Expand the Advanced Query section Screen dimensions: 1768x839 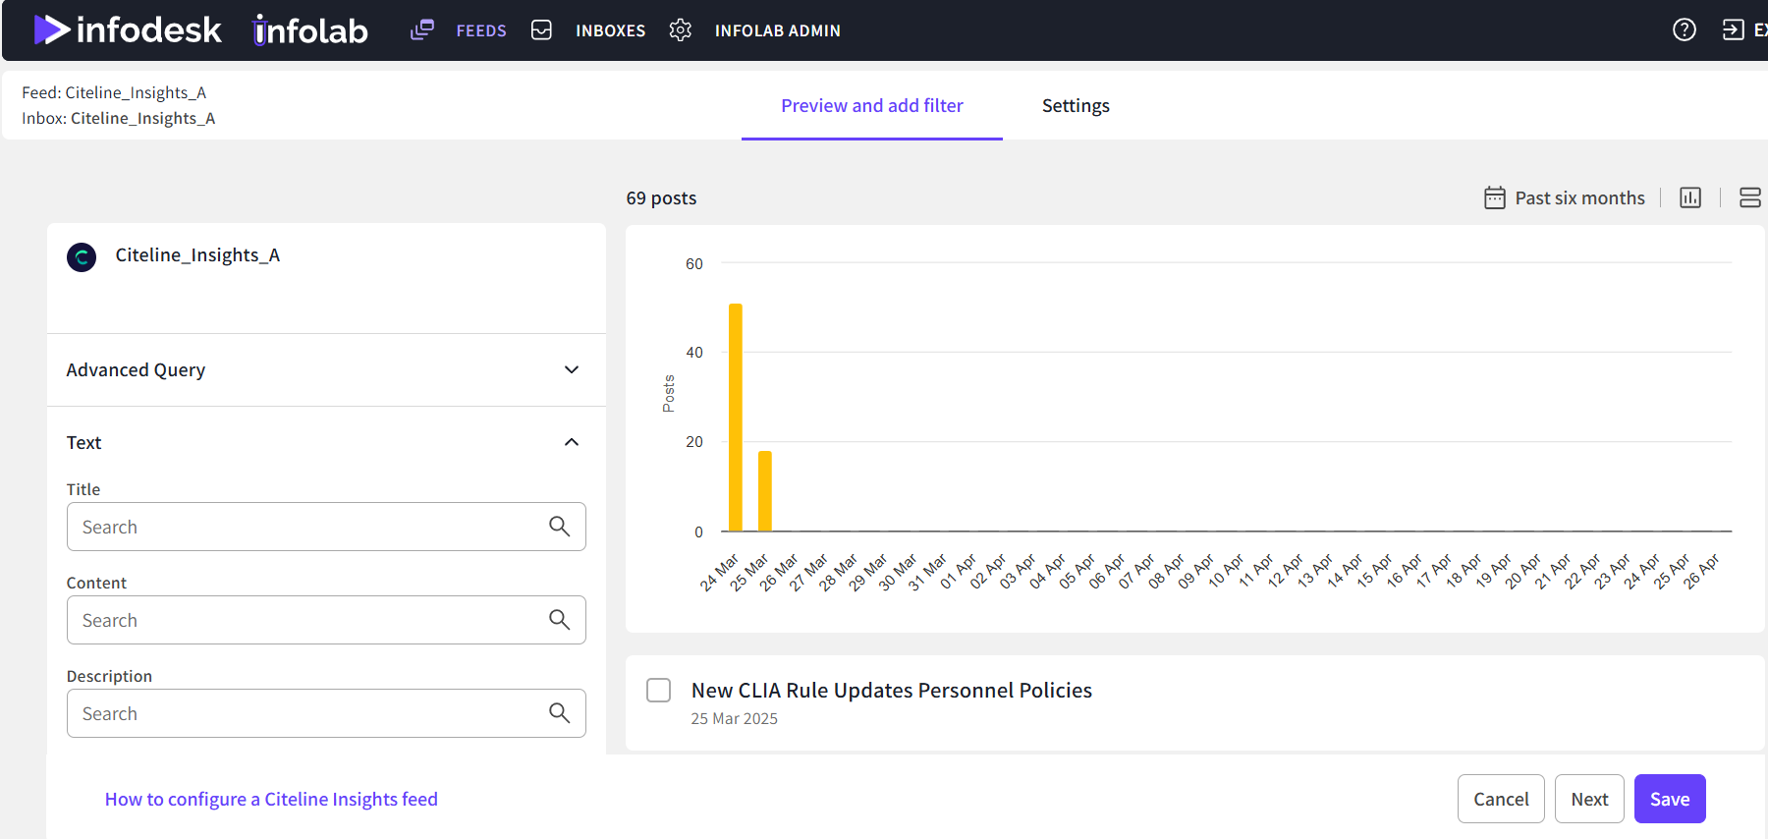(572, 370)
